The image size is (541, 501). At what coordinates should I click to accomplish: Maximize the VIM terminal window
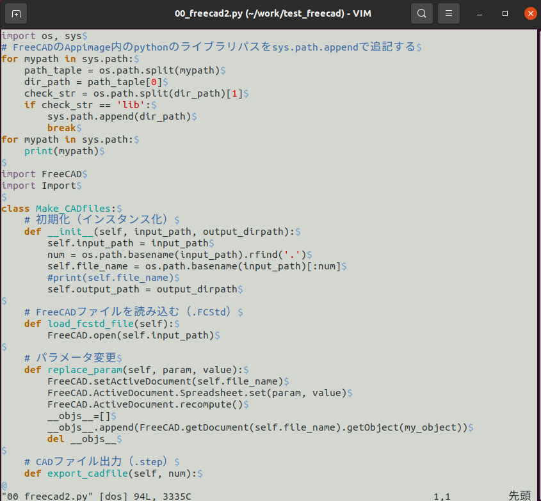click(505, 13)
